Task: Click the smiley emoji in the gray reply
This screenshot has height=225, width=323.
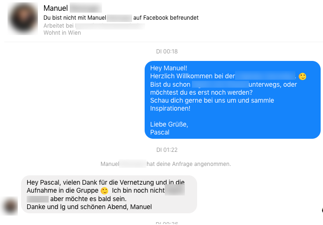Action: coord(104,191)
